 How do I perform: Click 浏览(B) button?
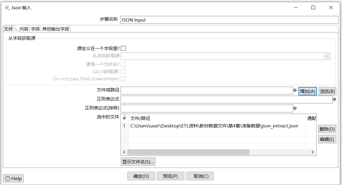click(327, 91)
